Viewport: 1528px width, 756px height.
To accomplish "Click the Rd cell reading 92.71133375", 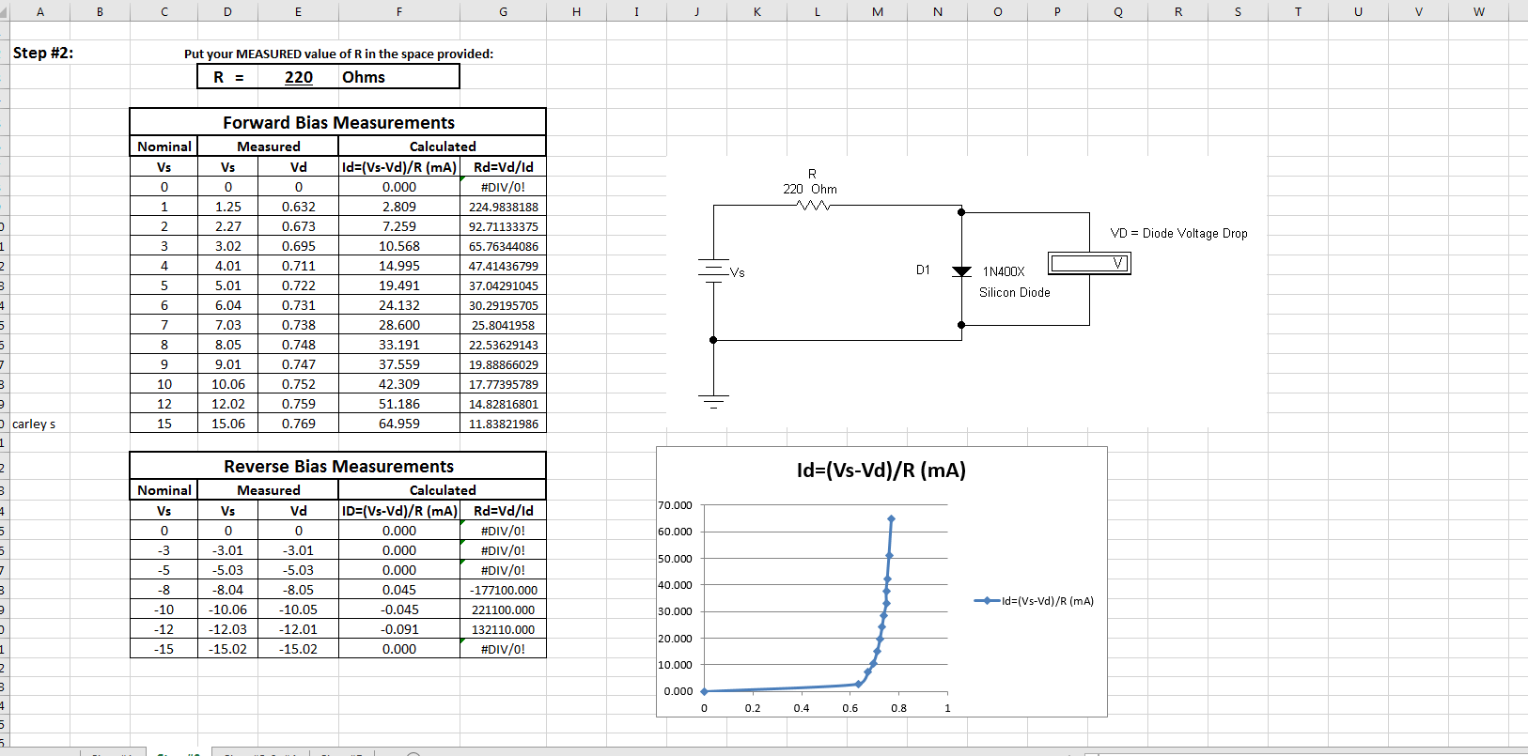I will (x=503, y=226).
